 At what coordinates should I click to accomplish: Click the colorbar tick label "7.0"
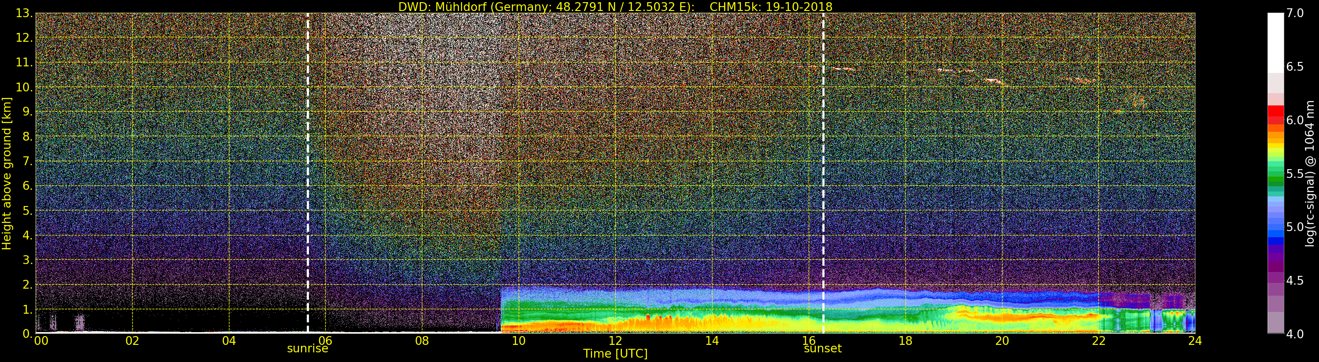[1295, 13]
